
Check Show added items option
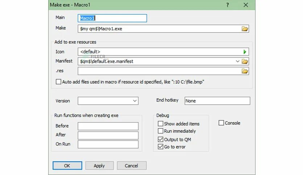click(x=161, y=124)
